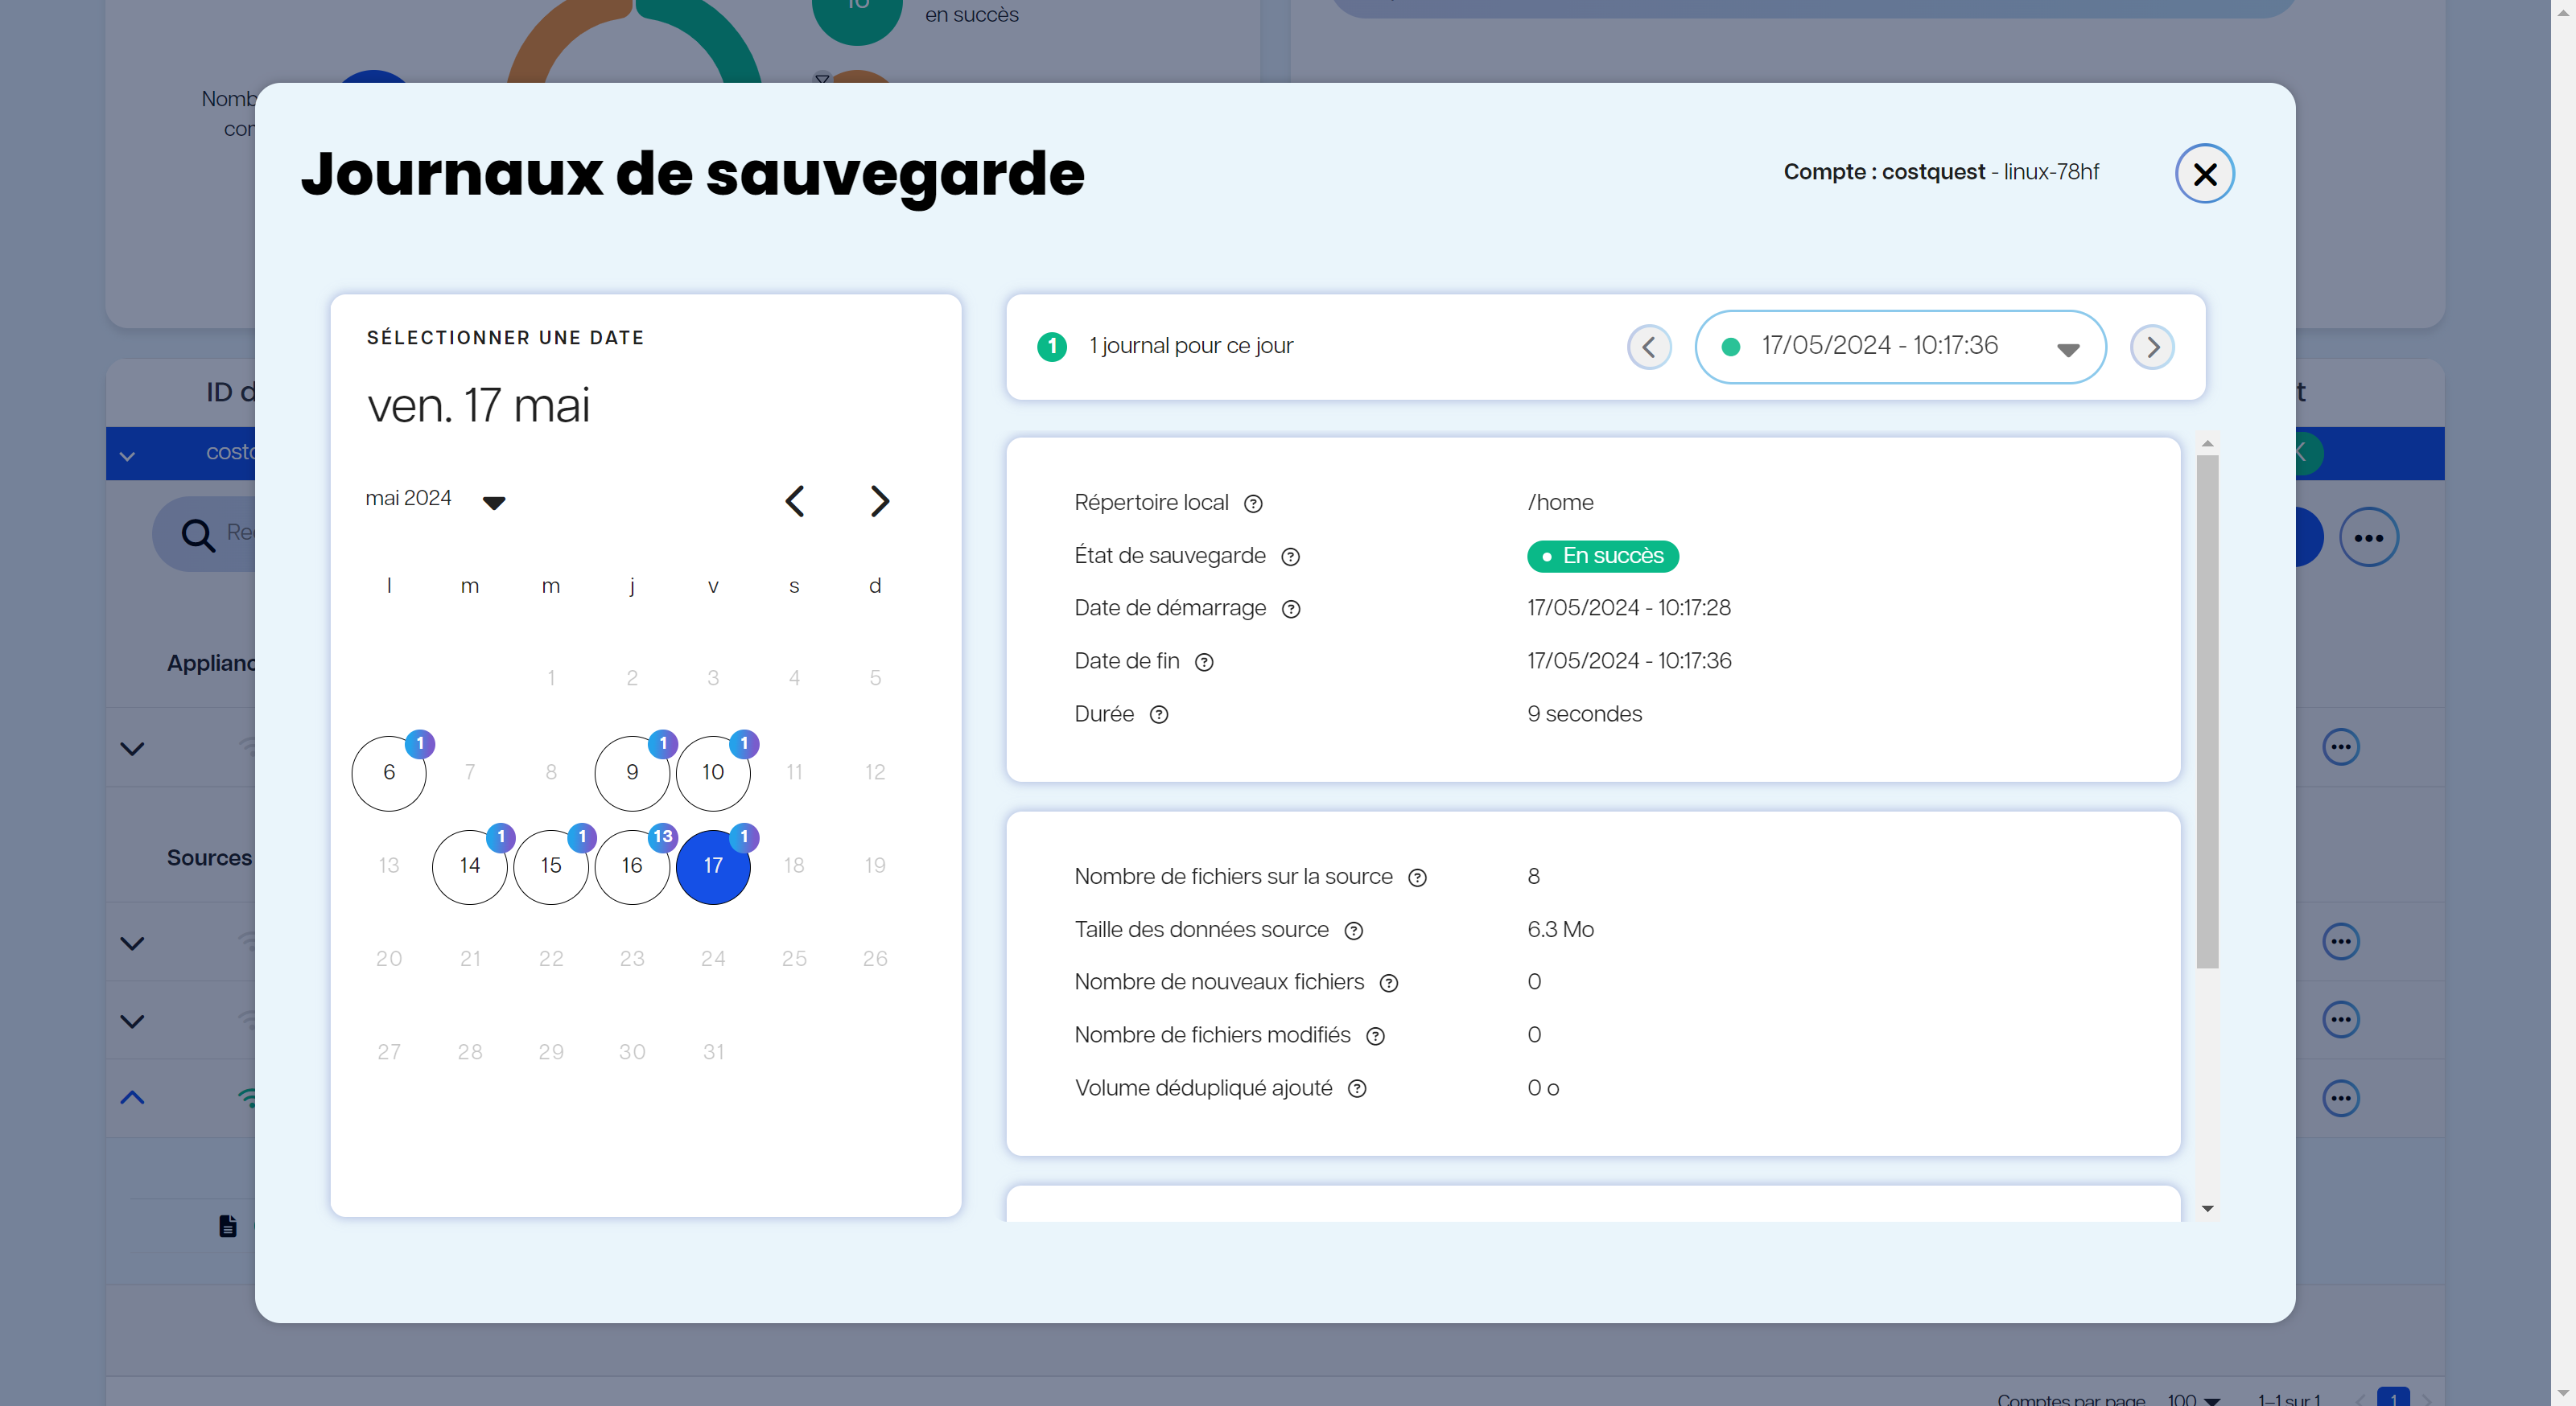The width and height of the screenshot is (2576, 1406).
Task: Select May 10 in the calendar
Action: coord(713,772)
